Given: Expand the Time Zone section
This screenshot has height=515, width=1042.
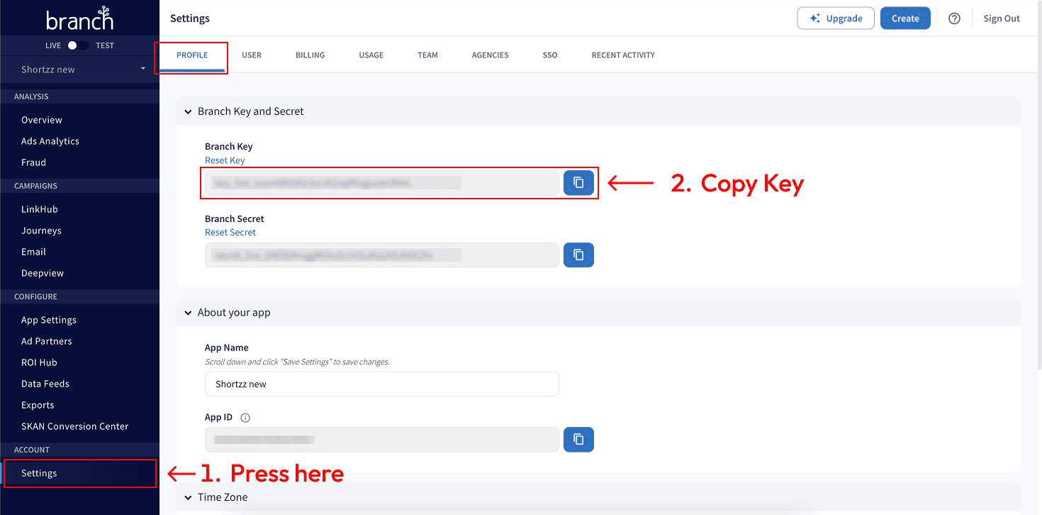Looking at the screenshot, I should [x=188, y=497].
